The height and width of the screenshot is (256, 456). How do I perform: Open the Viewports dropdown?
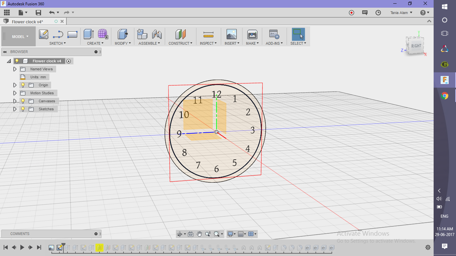click(x=253, y=234)
